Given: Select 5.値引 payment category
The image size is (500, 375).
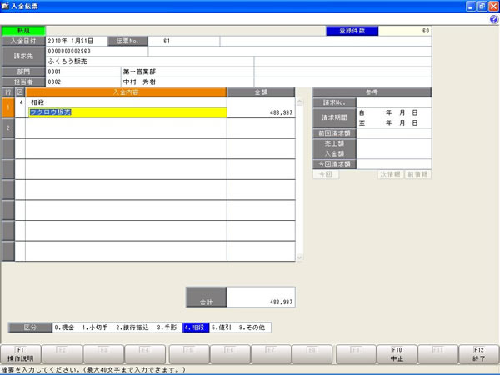Looking at the screenshot, I should point(222,327).
